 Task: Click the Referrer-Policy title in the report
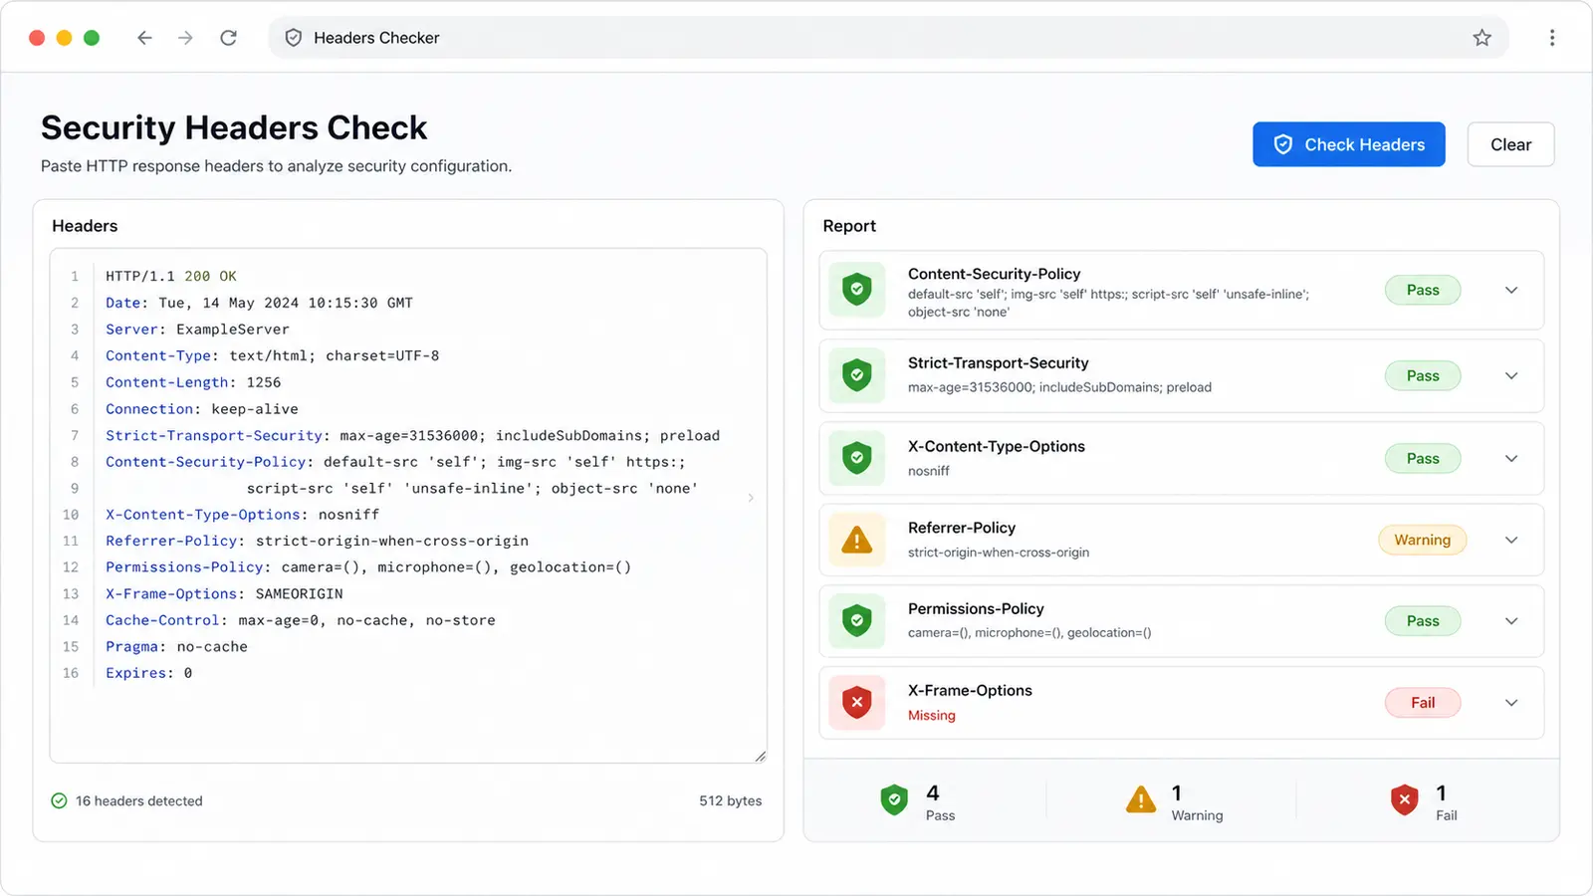(962, 528)
